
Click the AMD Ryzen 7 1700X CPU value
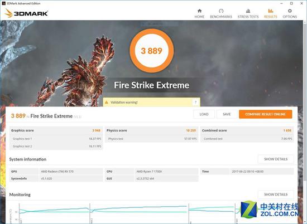pos(149,172)
